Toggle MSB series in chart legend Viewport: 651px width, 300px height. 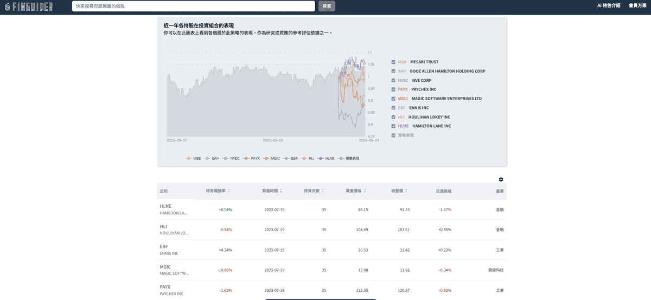(193, 158)
